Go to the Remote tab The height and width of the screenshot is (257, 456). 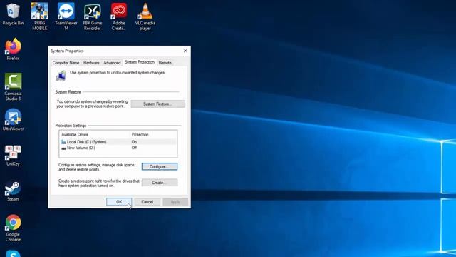pos(165,63)
